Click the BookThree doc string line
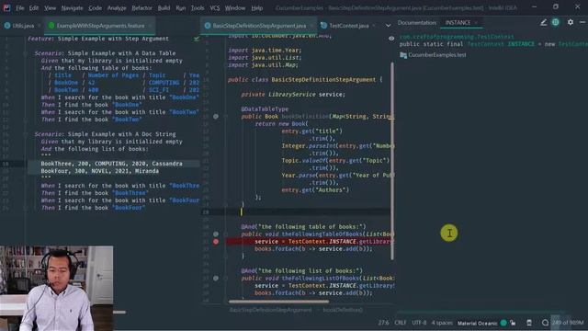588x331 pixels. [x=112, y=164]
